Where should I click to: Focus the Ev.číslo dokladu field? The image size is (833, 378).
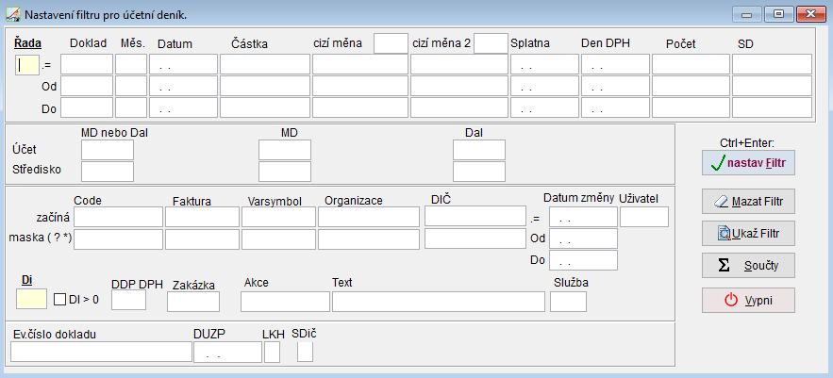tap(101, 352)
